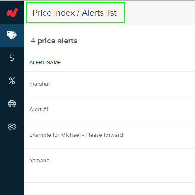Open the price tags section icon
The image size is (195, 195).
tap(12, 35)
